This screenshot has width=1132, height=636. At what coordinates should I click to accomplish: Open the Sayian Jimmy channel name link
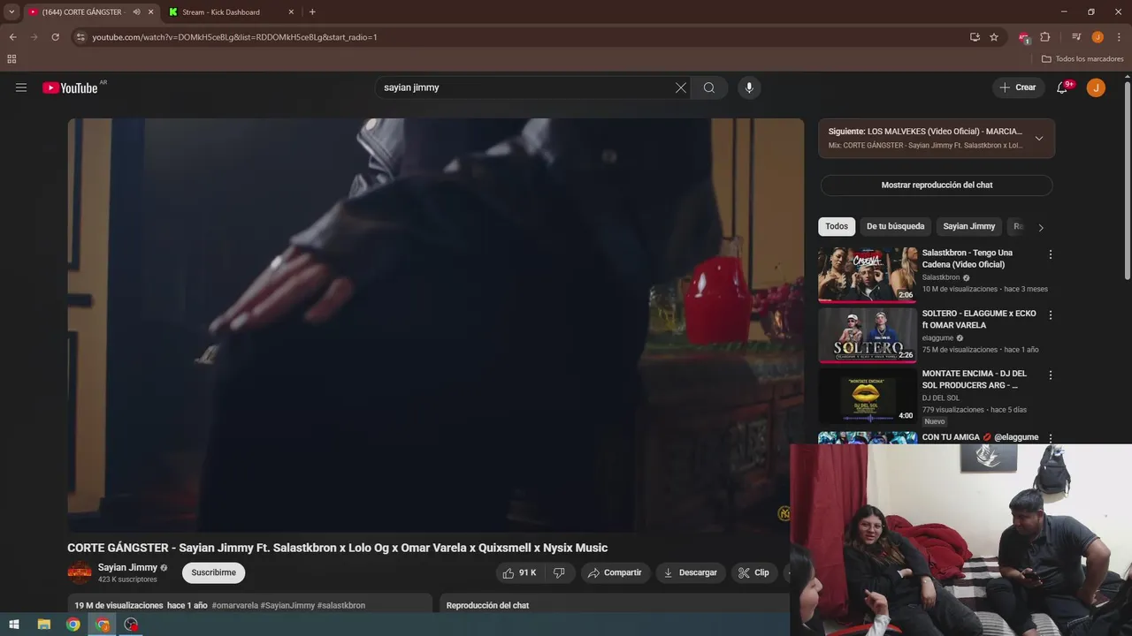[127, 567]
